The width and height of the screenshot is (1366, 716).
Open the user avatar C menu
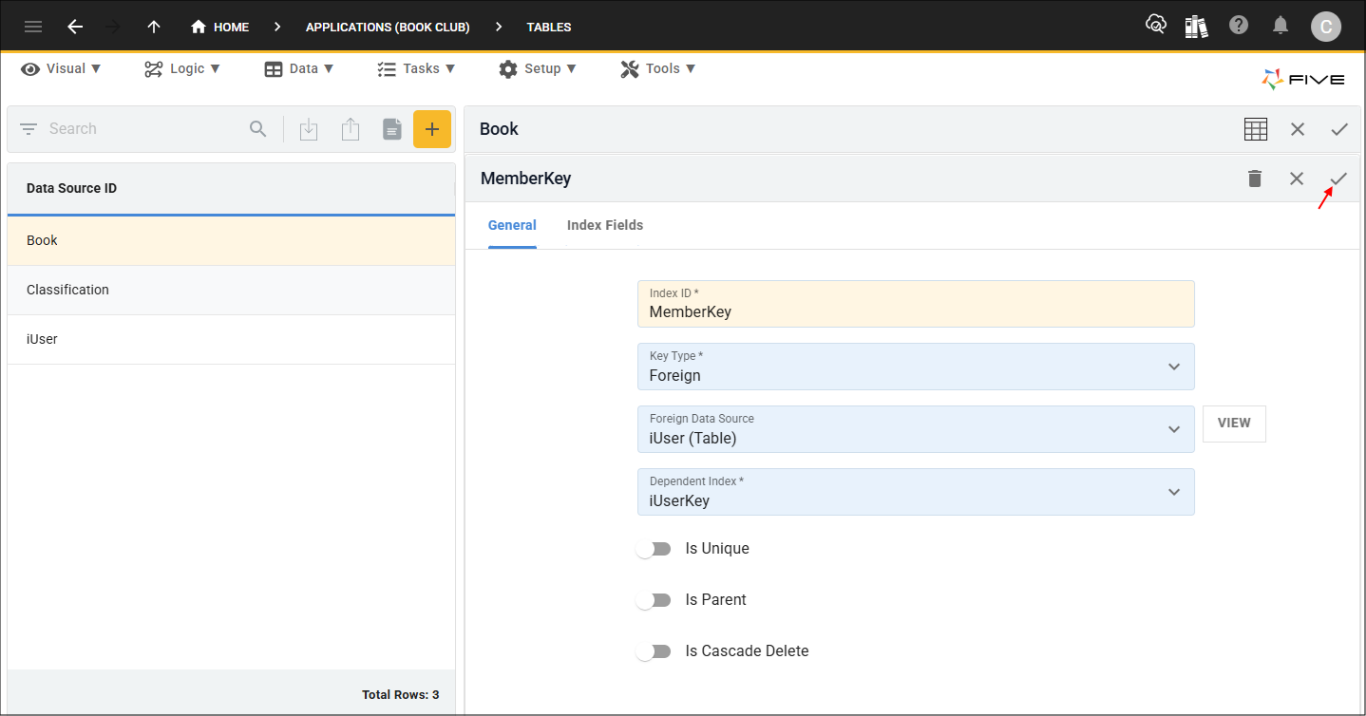pyautogui.click(x=1326, y=26)
